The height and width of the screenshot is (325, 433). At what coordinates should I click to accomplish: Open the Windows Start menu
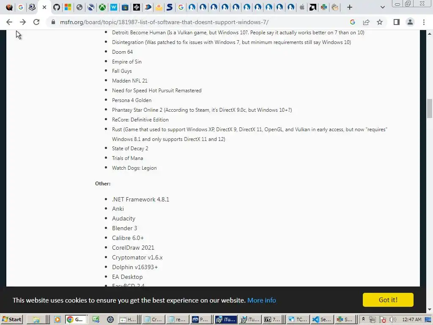[11, 319]
